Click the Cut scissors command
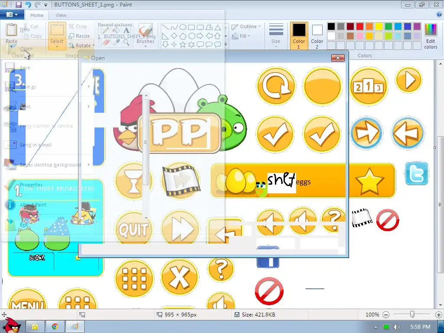The height and width of the screenshot is (333, 444). point(31,26)
